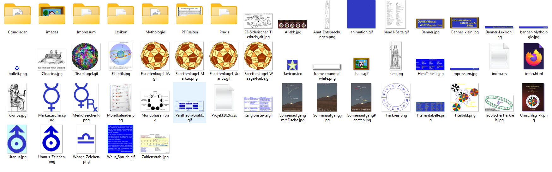Image resolution: width=552 pixels, height=172 pixels.
Task: Click the index.html Firefox file icon
Action: point(534,57)
